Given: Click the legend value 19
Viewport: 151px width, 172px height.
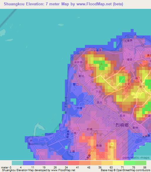Looking at the screenshot, I should click(44, 168).
